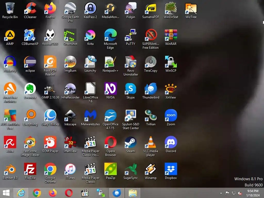264x198 pixels.
Task: Open the Recycle Bin desktop icon
Action: pyautogui.click(x=10, y=10)
